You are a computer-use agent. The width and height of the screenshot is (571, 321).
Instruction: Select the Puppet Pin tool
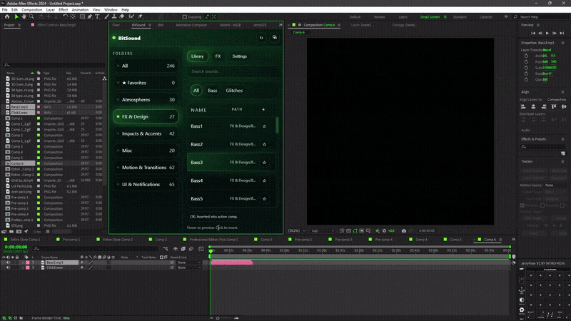click(x=140, y=16)
